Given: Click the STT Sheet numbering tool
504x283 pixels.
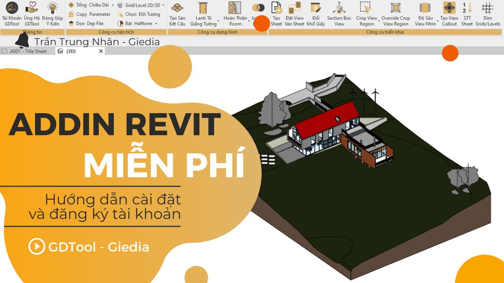Looking at the screenshot, I should [467, 14].
